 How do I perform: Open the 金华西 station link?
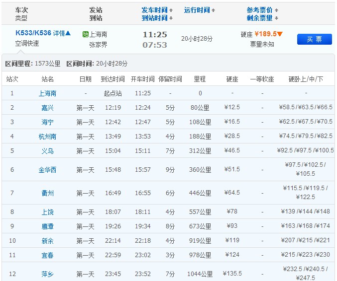pos(47,170)
